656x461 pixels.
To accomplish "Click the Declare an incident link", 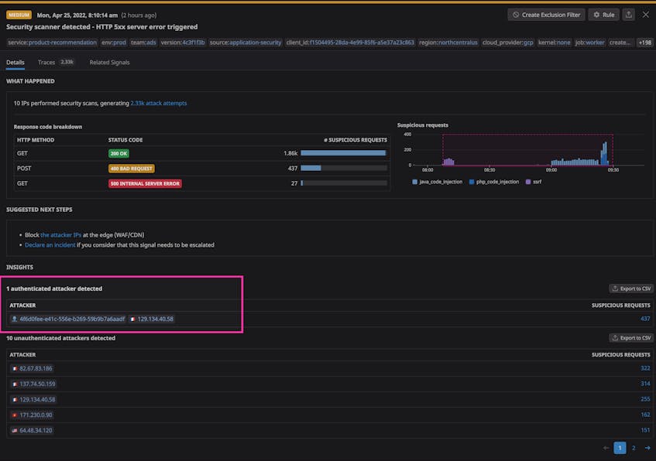I will coord(50,244).
